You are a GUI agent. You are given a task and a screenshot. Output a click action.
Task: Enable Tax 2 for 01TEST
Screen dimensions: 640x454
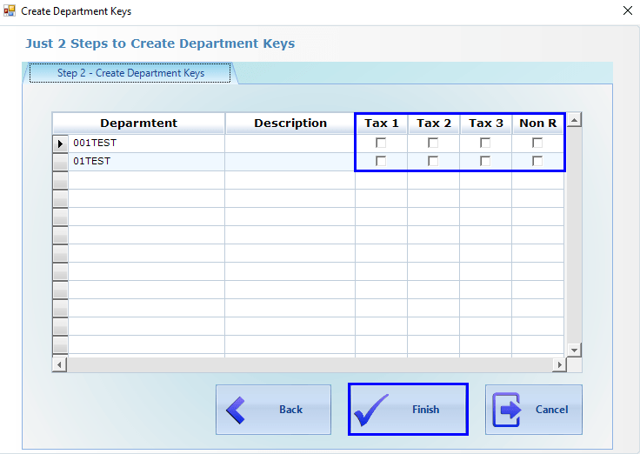tap(433, 161)
